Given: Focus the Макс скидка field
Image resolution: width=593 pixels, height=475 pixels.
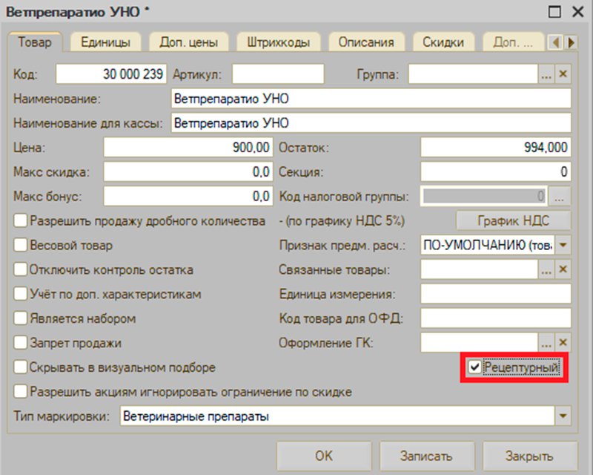Looking at the screenshot, I should tap(188, 171).
